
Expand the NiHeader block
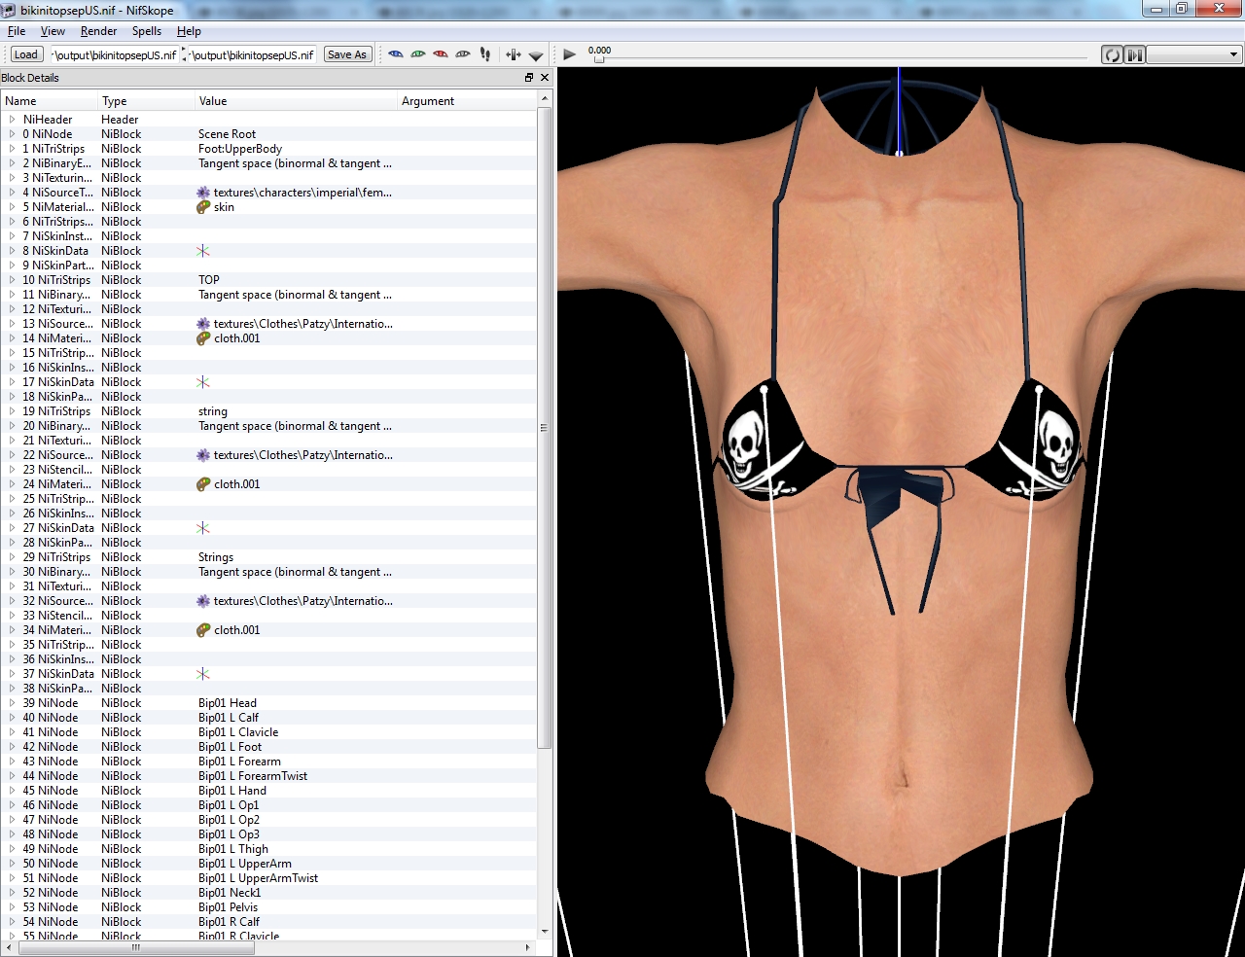click(12, 120)
